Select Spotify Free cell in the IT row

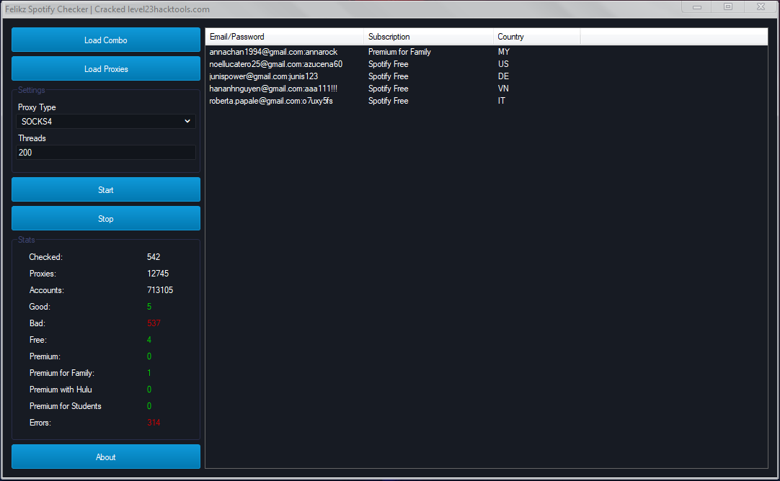pyautogui.click(x=388, y=101)
